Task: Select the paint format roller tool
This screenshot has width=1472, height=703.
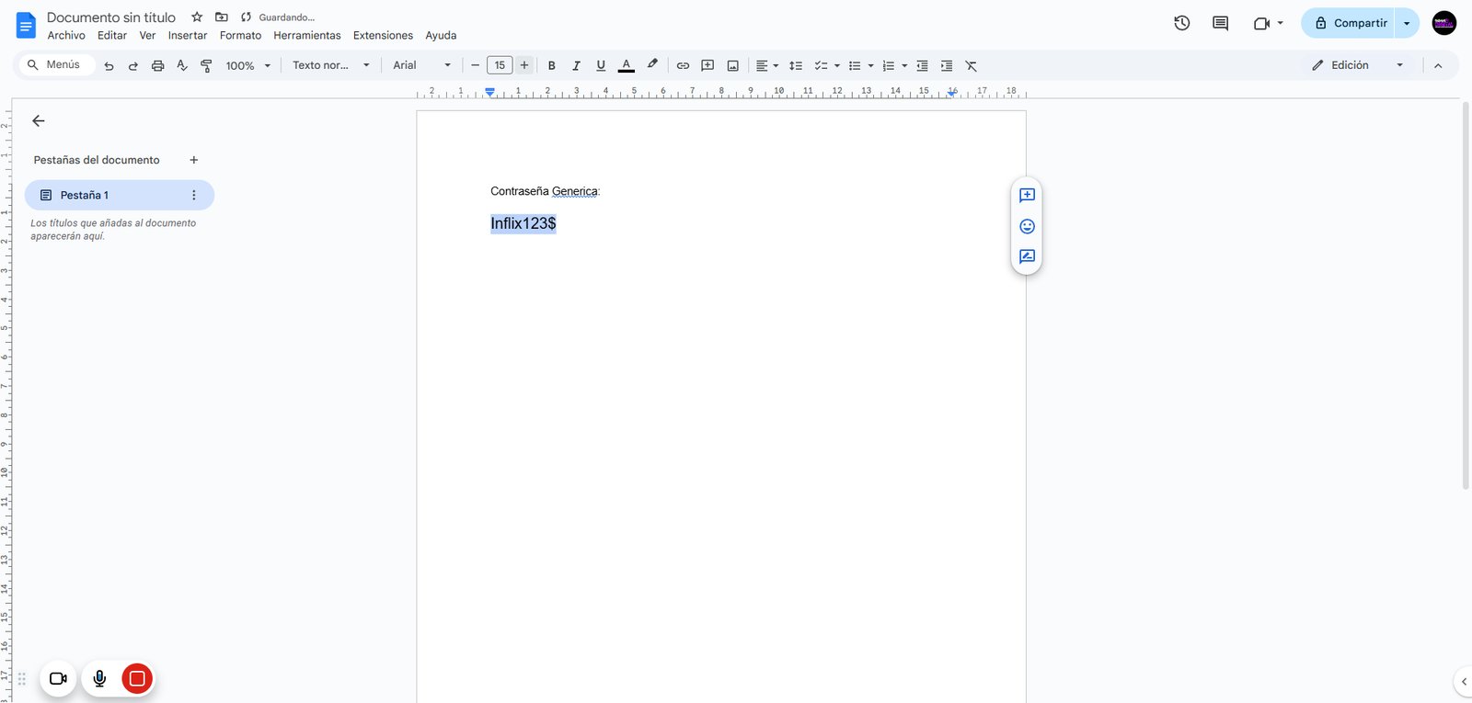Action: tap(206, 65)
